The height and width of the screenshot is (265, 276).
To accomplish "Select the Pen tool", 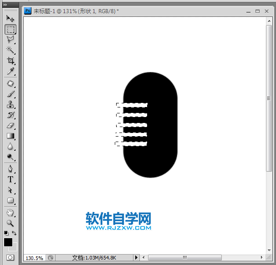I will click(10, 169).
